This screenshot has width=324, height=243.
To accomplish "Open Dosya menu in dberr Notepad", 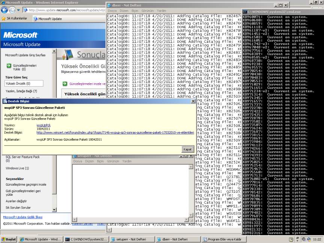I will 112,11.
